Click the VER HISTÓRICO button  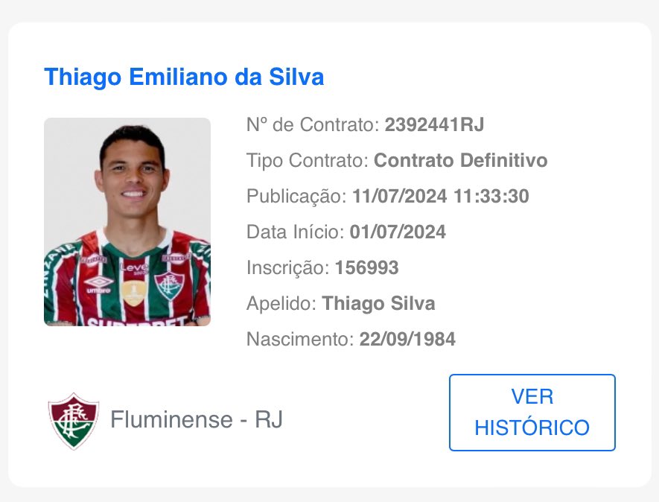pos(532,412)
